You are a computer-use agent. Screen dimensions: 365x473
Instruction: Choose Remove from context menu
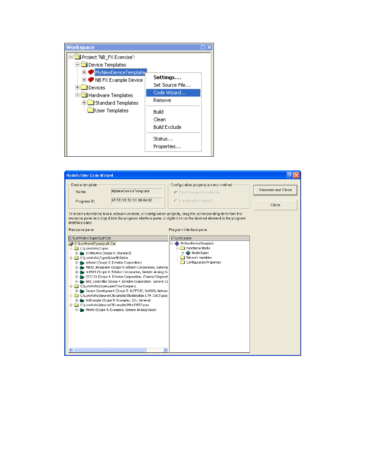pyautogui.click(x=173, y=100)
